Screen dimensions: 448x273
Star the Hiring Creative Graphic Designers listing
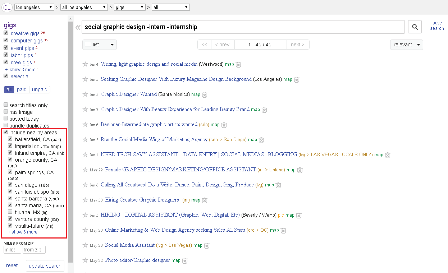point(85,200)
